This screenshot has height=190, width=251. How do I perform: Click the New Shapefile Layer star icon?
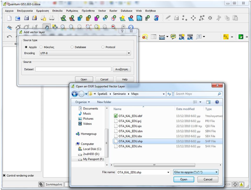point(122,18)
